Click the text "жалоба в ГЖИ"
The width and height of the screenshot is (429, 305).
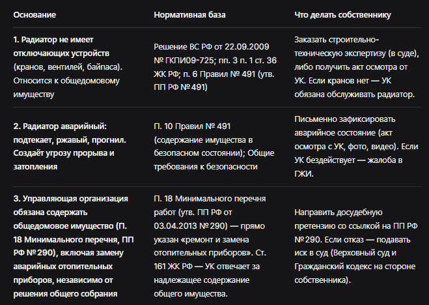point(348,167)
